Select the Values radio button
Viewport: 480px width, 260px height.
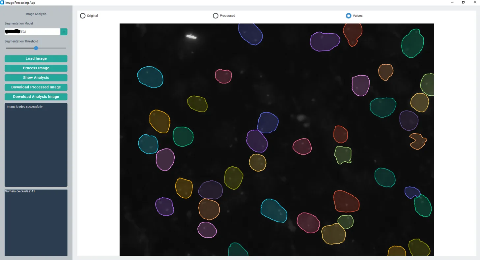pos(349,16)
